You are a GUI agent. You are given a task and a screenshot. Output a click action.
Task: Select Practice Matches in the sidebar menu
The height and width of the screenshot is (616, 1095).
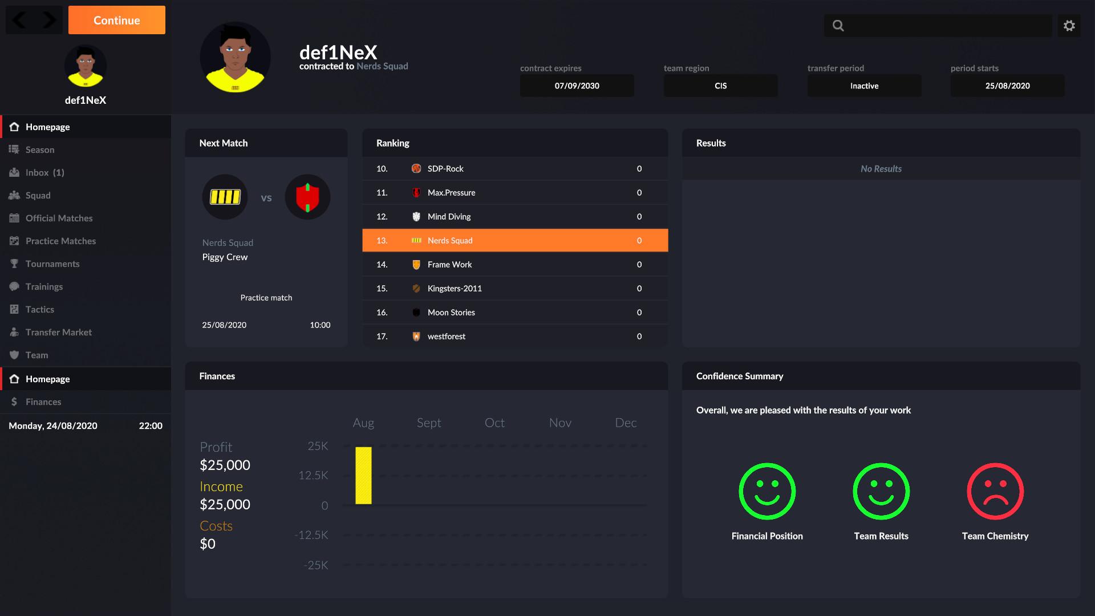click(x=14, y=241)
